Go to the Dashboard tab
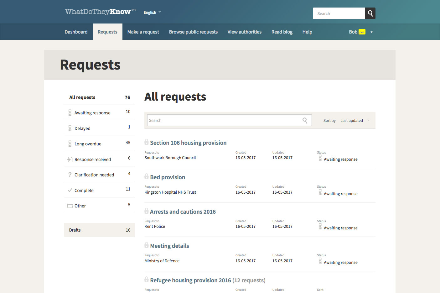The height and width of the screenshot is (293, 440). tap(76, 32)
